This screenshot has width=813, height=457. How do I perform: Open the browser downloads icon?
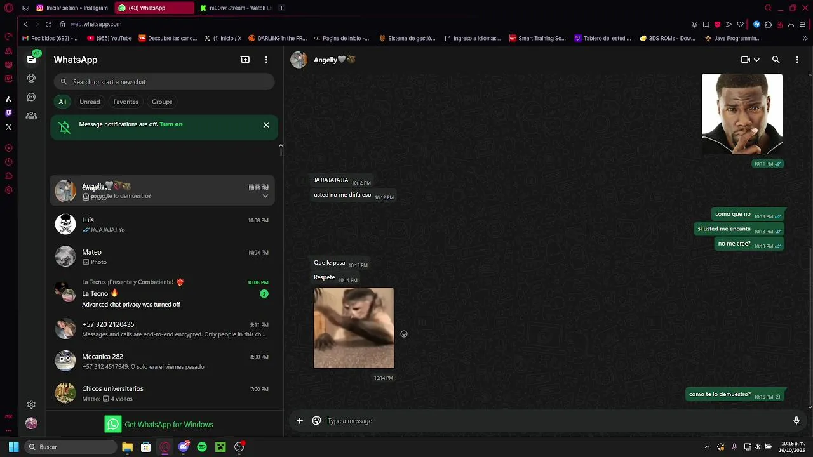[791, 24]
